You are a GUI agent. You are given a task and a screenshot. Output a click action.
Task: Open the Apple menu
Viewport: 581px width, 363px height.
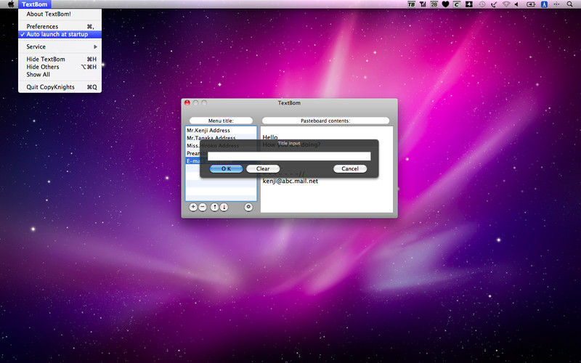point(11,4)
